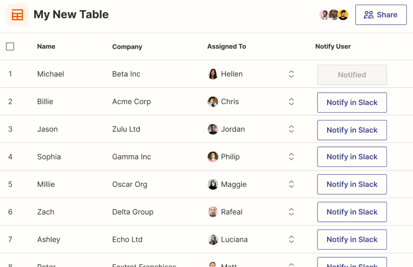The width and height of the screenshot is (413, 267).
Task: Click Hellen's avatar in row 1
Action: point(213,74)
